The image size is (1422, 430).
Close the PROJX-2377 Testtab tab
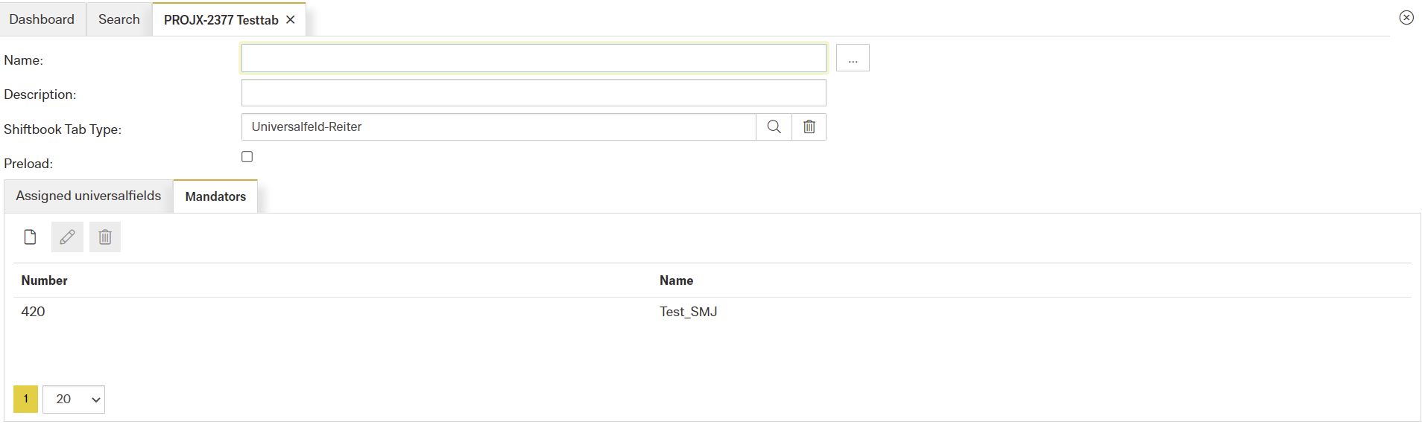[291, 20]
